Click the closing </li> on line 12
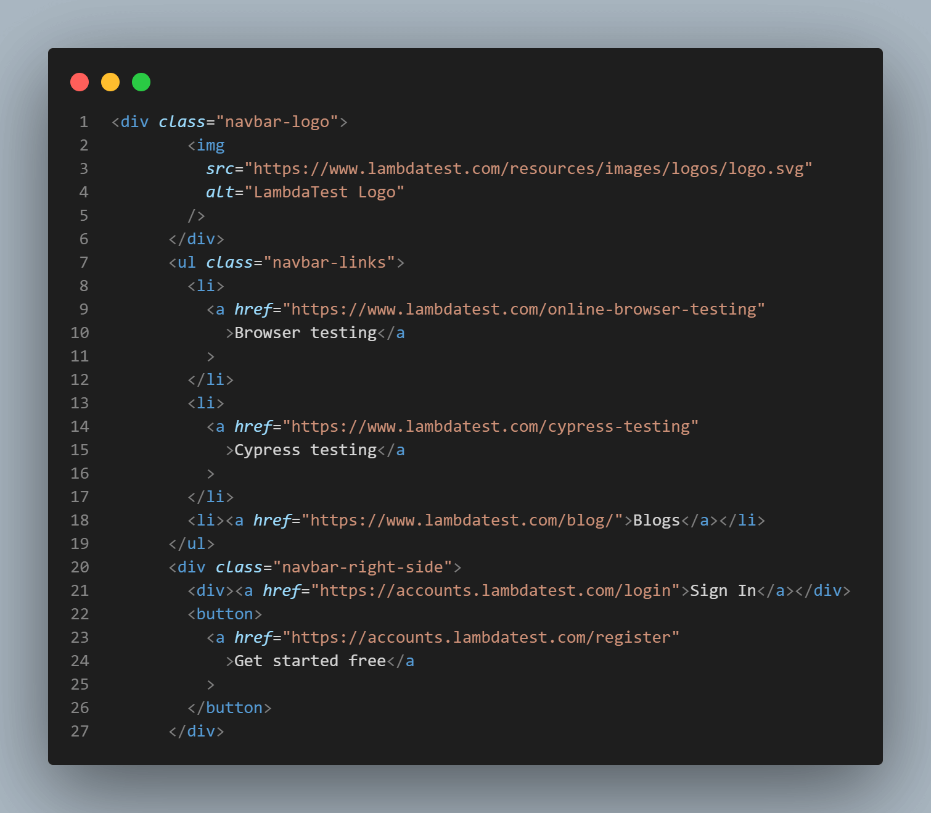 210,380
